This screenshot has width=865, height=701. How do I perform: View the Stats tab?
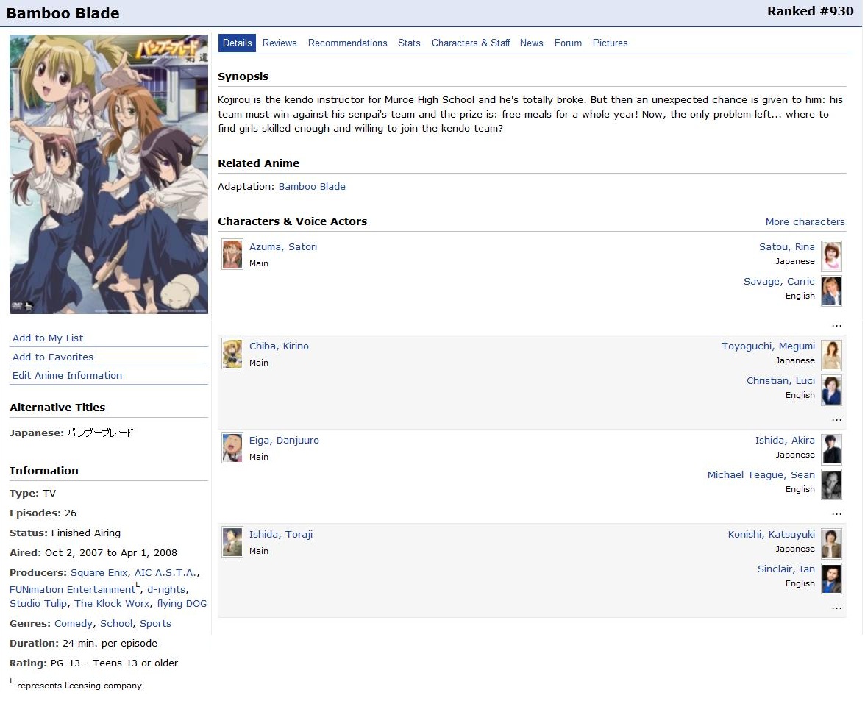409,43
